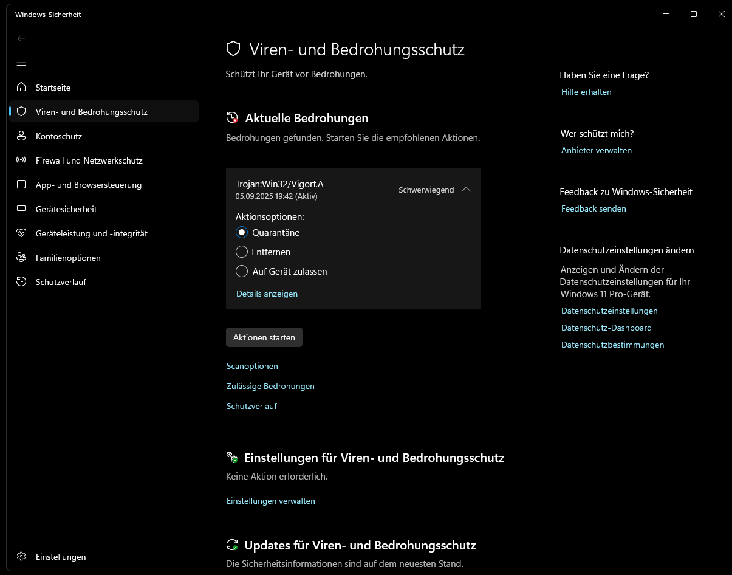Click Hilfe erhalten link

point(586,92)
